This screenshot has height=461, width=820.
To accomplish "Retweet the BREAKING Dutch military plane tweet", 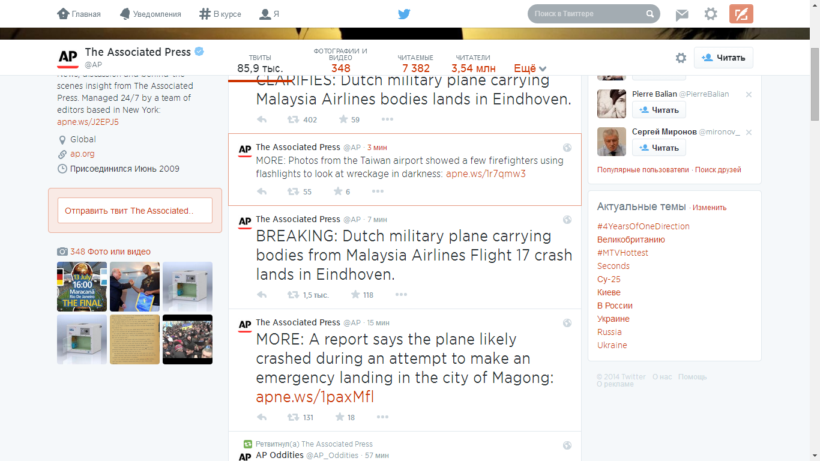I will pos(294,295).
